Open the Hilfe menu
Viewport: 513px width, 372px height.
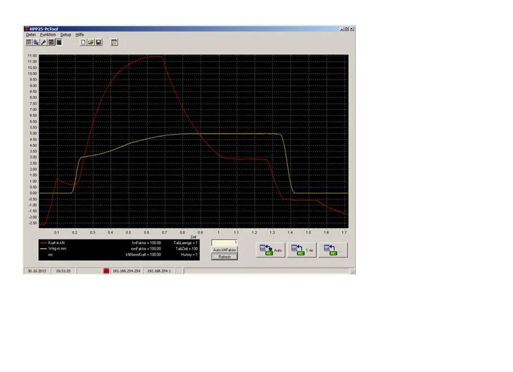point(79,35)
